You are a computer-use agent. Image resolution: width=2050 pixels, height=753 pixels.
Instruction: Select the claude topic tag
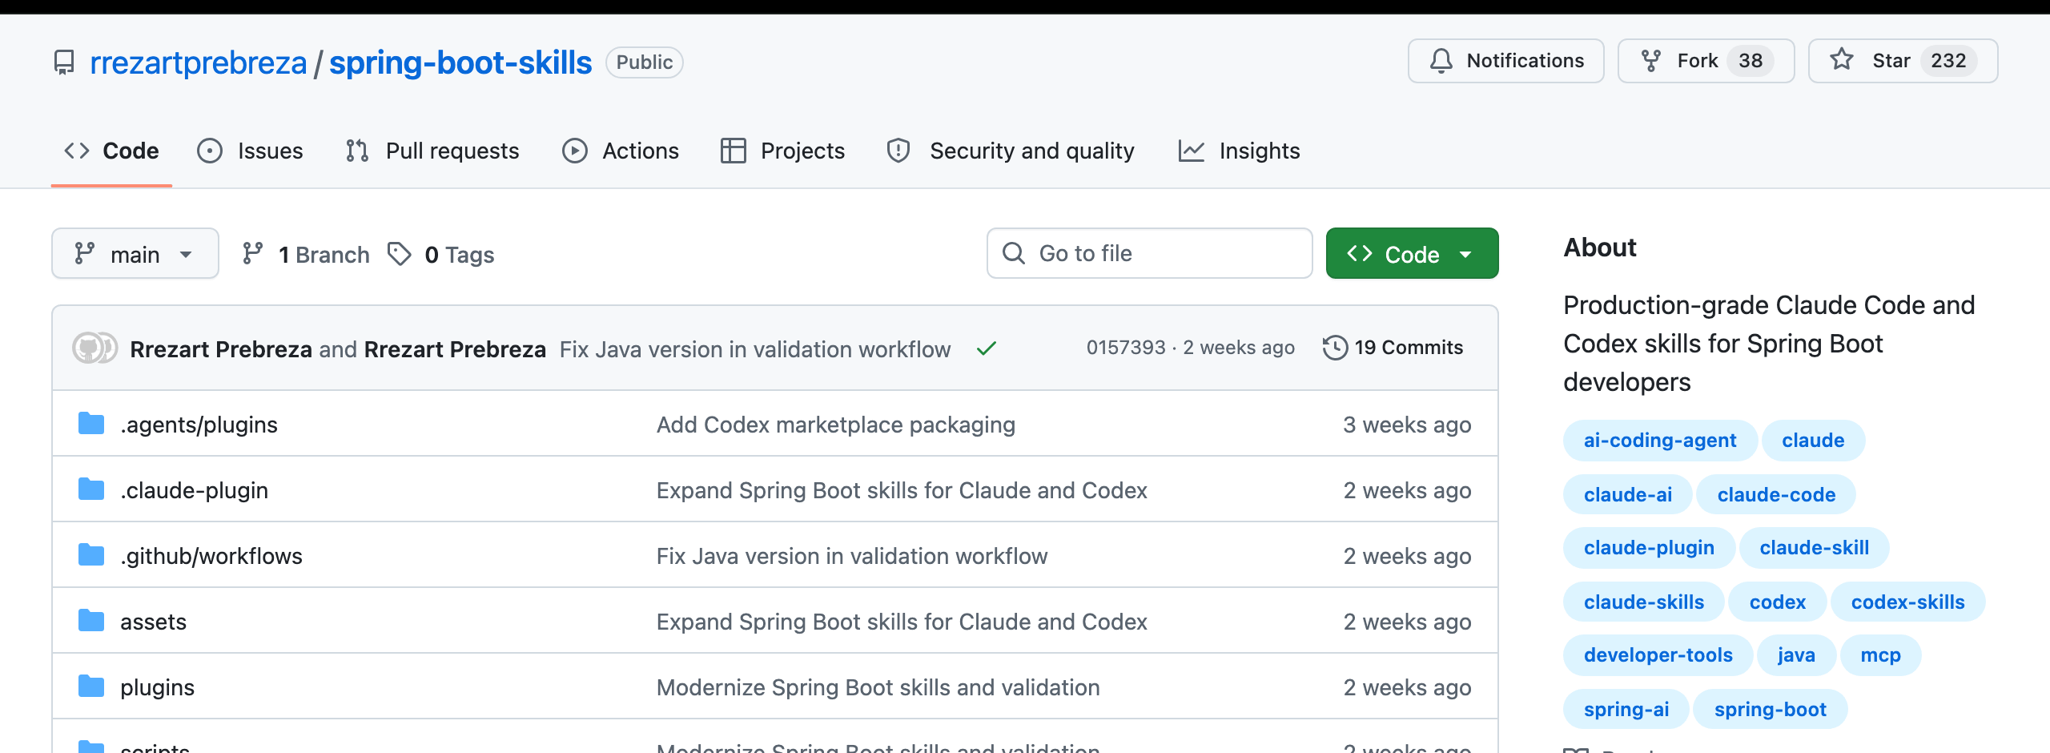(x=1813, y=441)
